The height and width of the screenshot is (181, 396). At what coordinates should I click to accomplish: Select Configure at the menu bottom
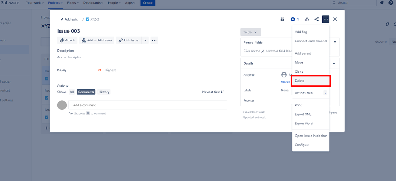310,145
